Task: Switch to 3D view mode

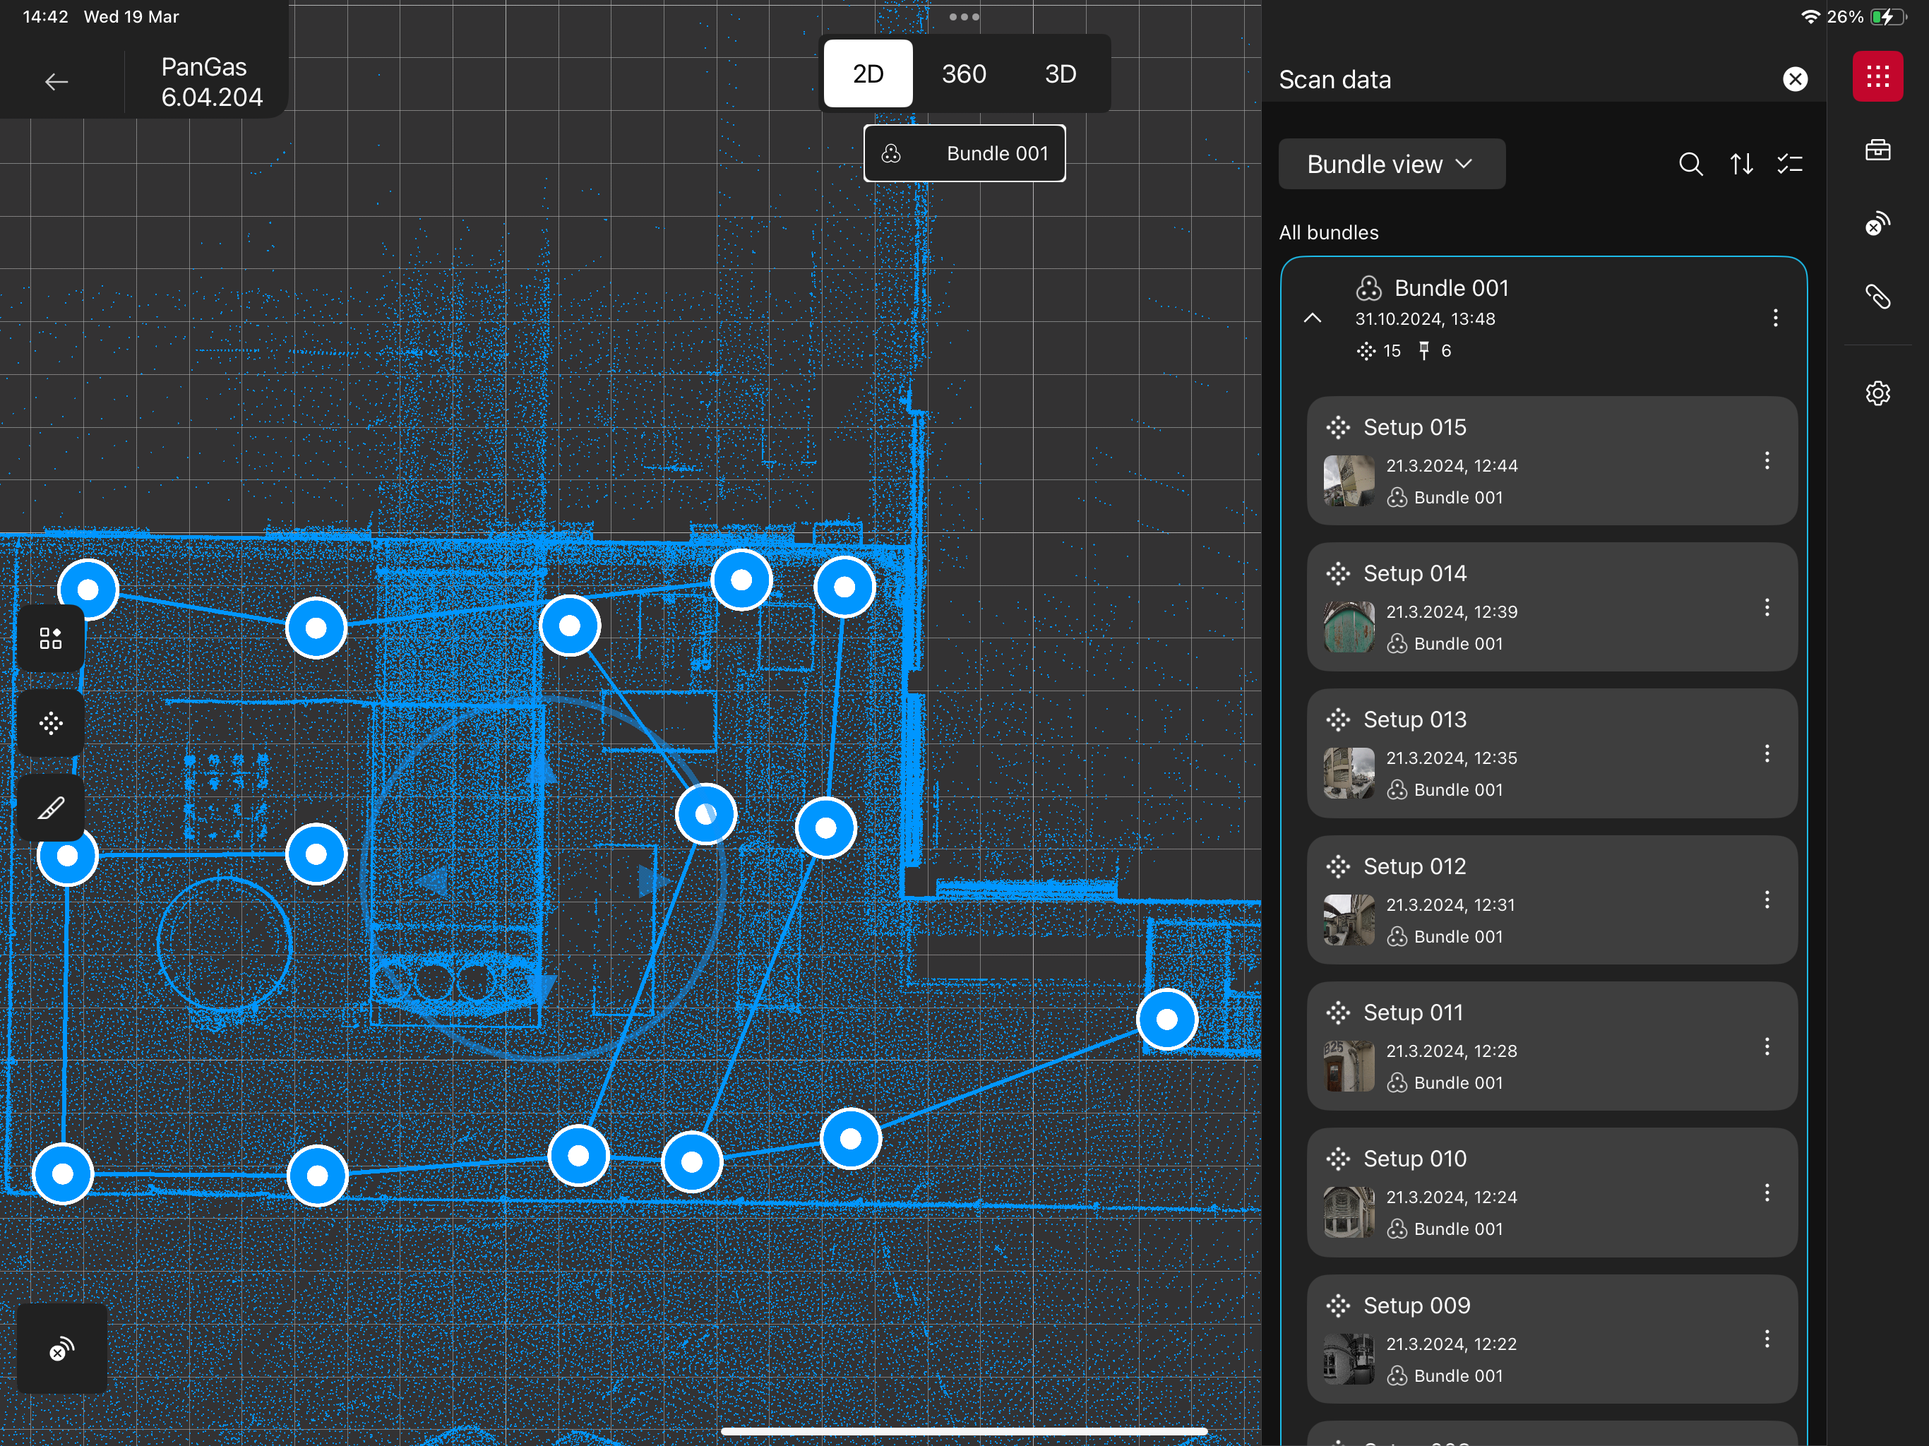Action: tap(1060, 73)
